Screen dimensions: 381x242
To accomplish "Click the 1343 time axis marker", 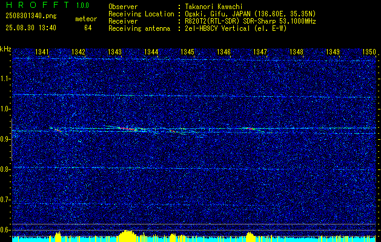I will pos(114,52).
